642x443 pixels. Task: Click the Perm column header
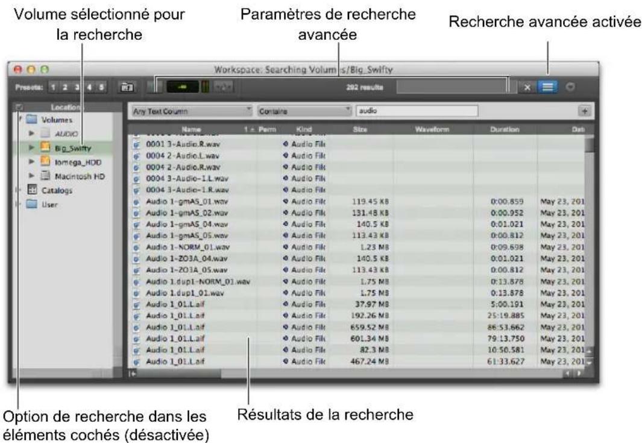(x=268, y=130)
